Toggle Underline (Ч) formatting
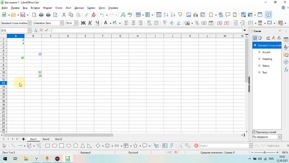 (97, 23)
